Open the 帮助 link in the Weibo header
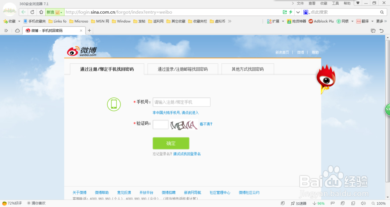This screenshot has width=390, height=207. (x=315, y=52)
